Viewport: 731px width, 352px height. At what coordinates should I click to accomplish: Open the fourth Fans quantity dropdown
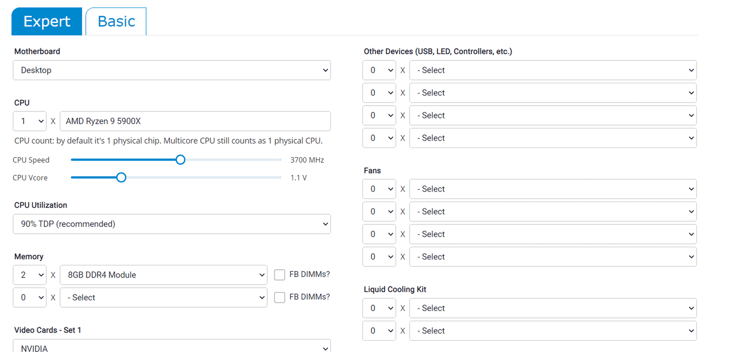coord(379,257)
